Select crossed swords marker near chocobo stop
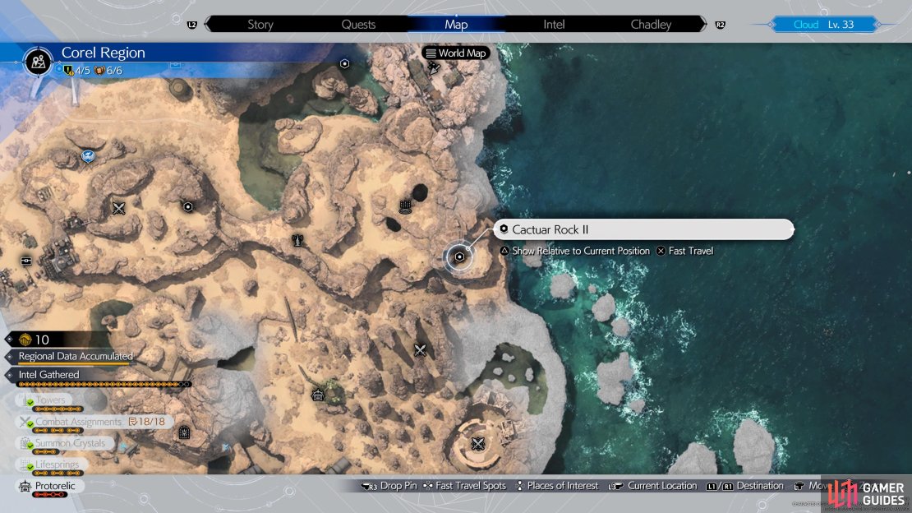 118,208
